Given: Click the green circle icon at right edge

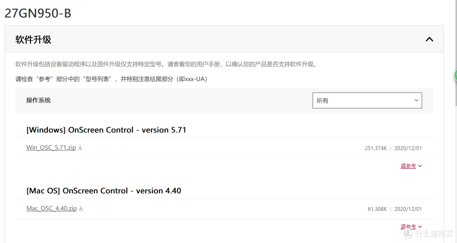Looking at the screenshot, I should (456, 76).
